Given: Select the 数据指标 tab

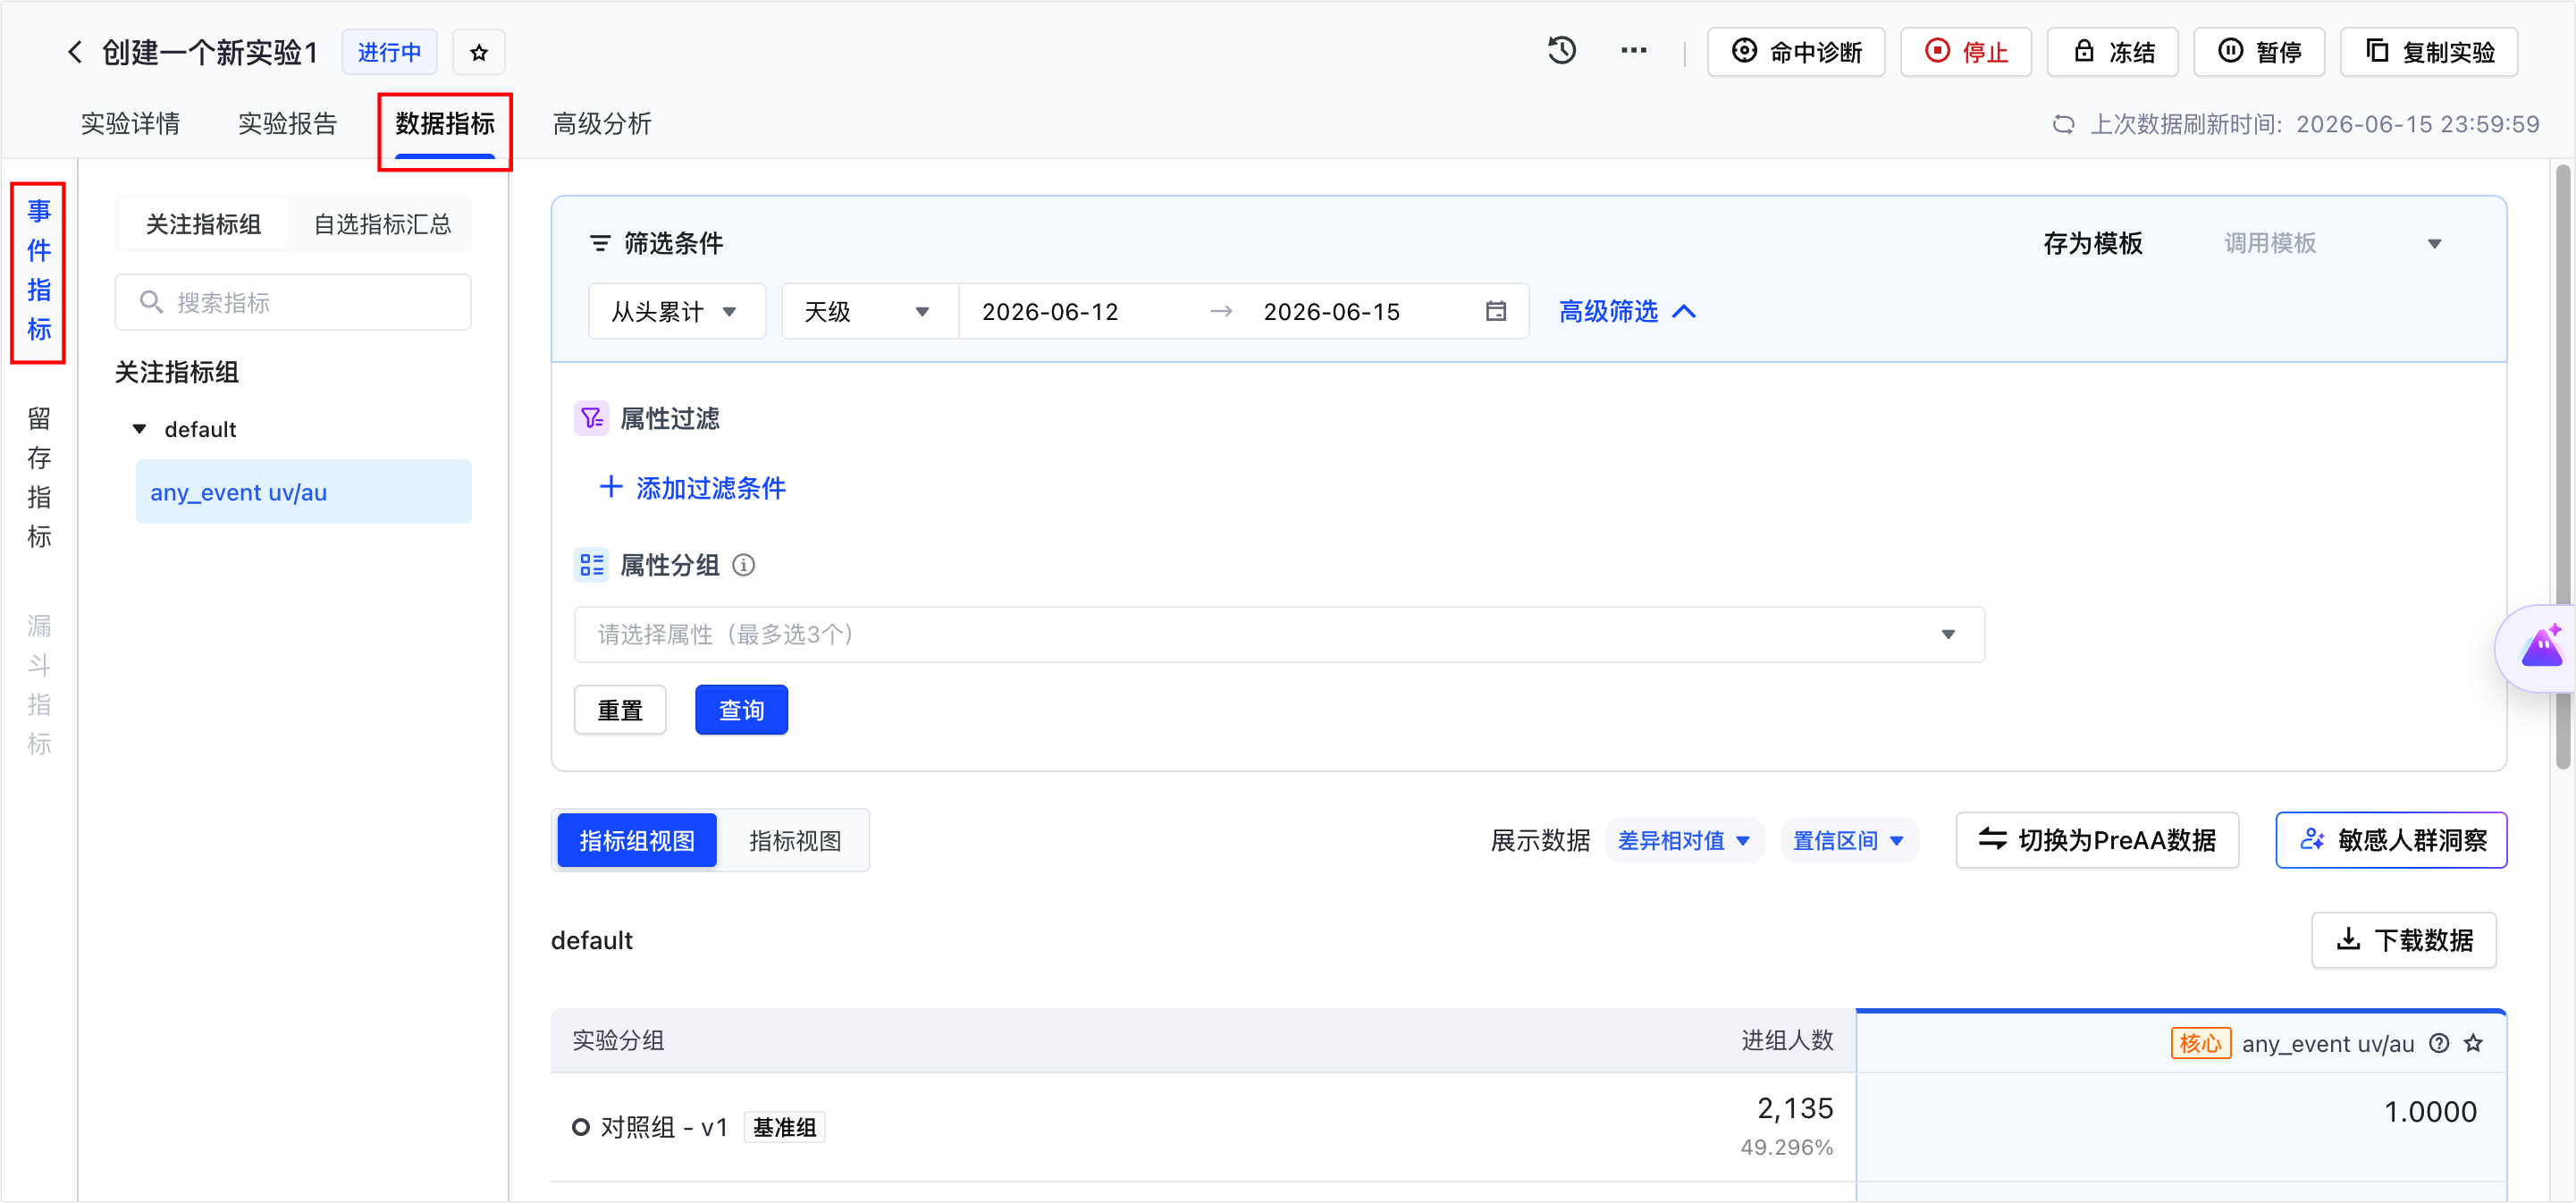Looking at the screenshot, I should point(445,124).
